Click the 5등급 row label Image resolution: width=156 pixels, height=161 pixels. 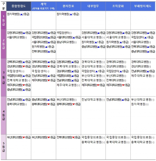click(3, 147)
